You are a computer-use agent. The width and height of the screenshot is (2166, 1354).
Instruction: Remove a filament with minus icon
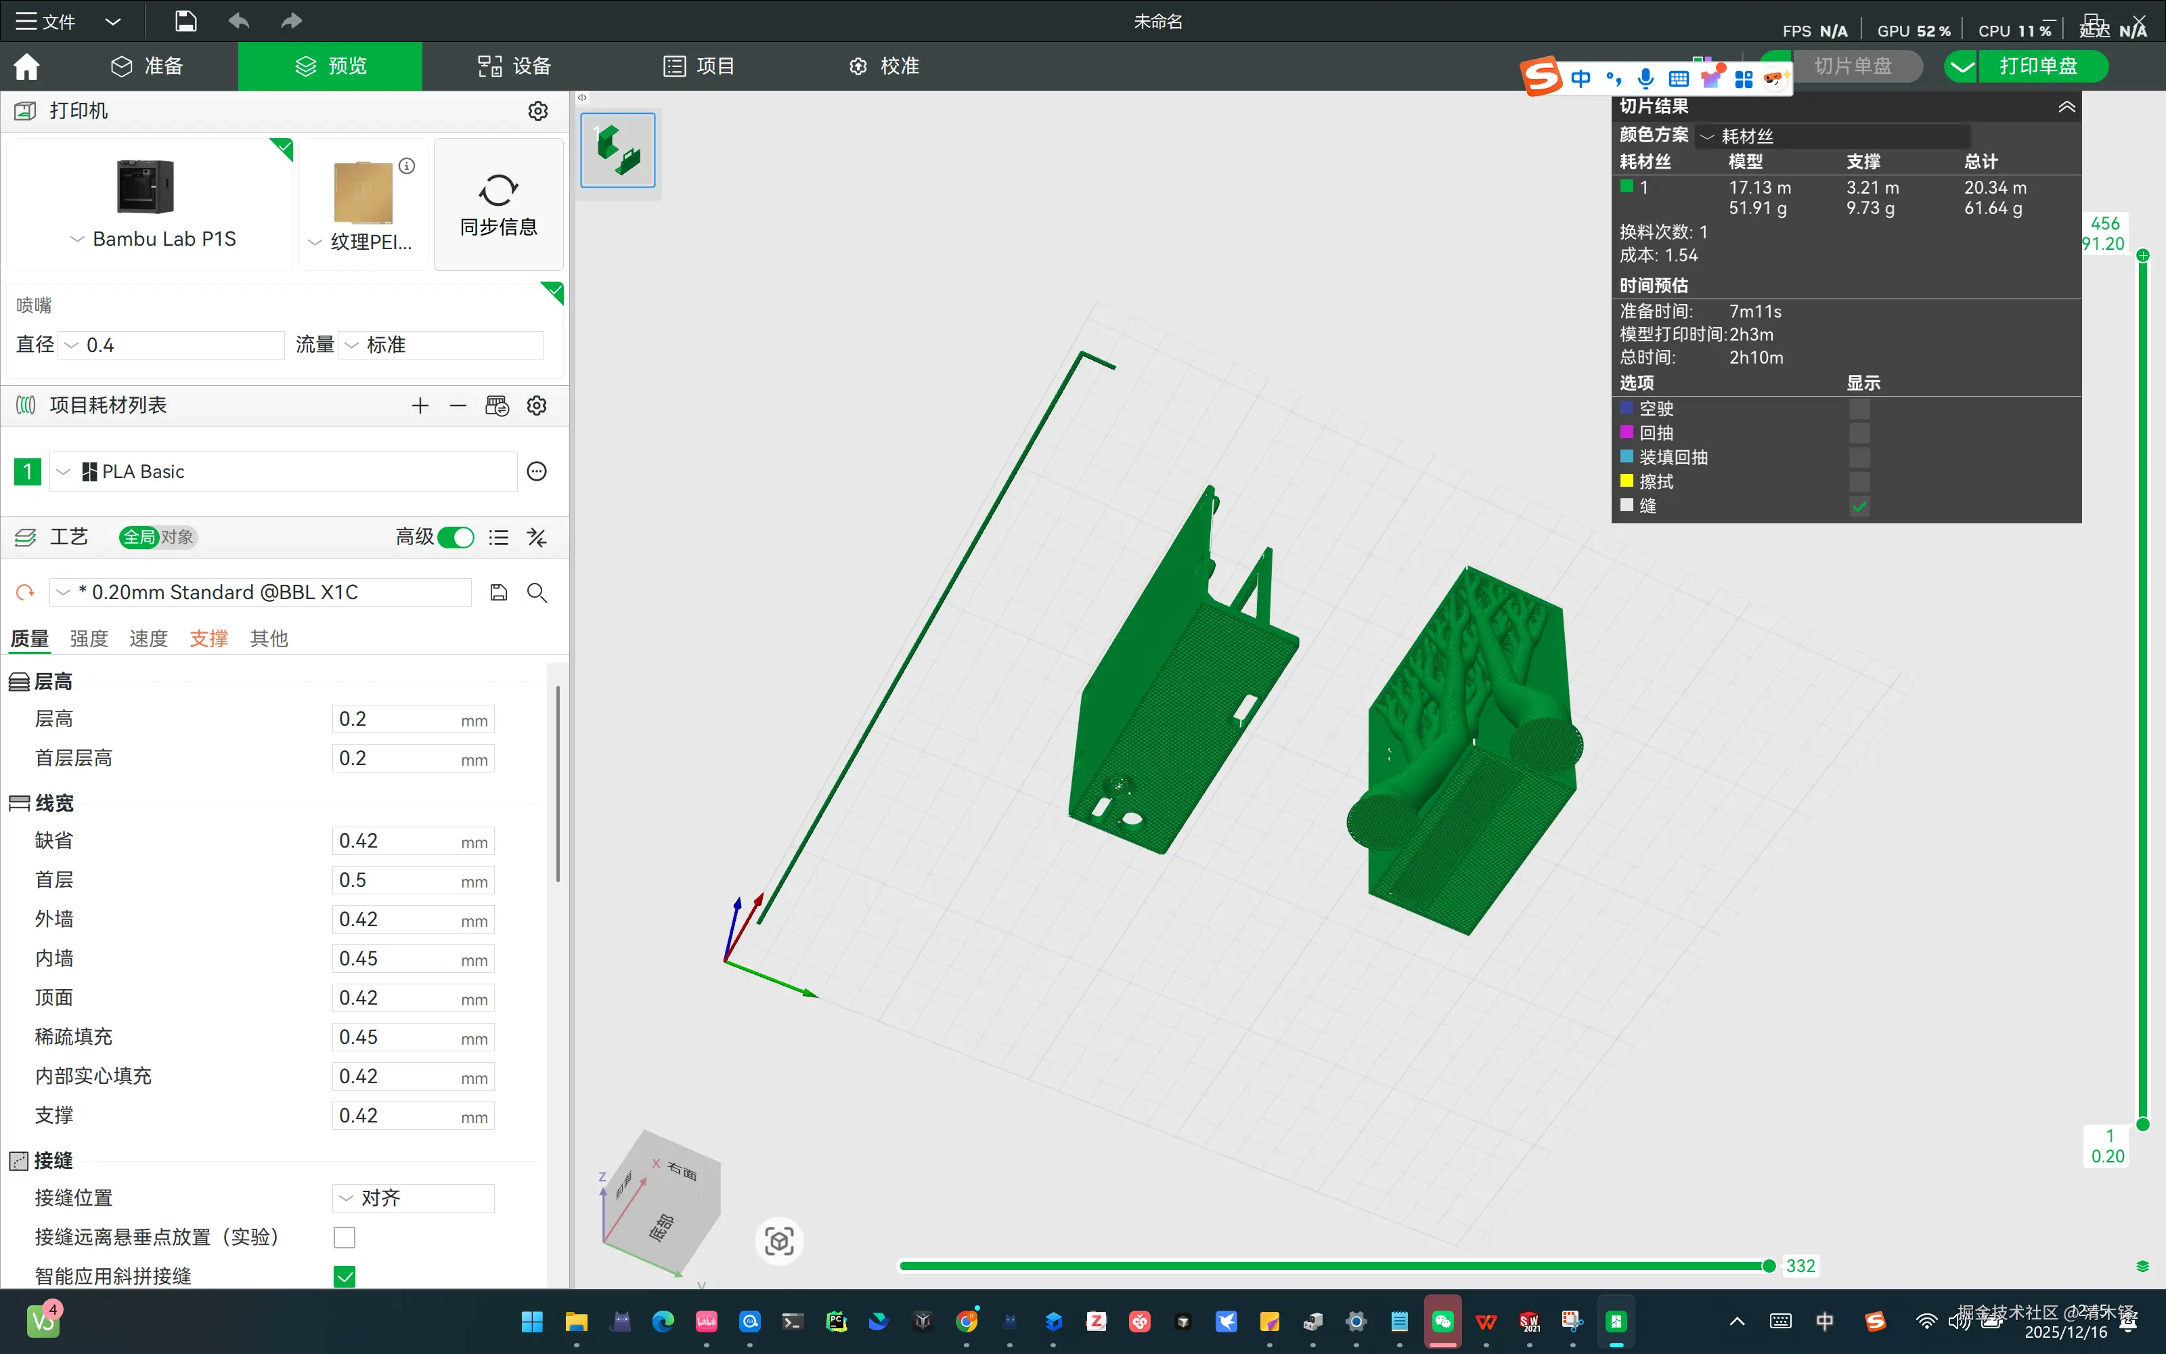pos(458,406)
